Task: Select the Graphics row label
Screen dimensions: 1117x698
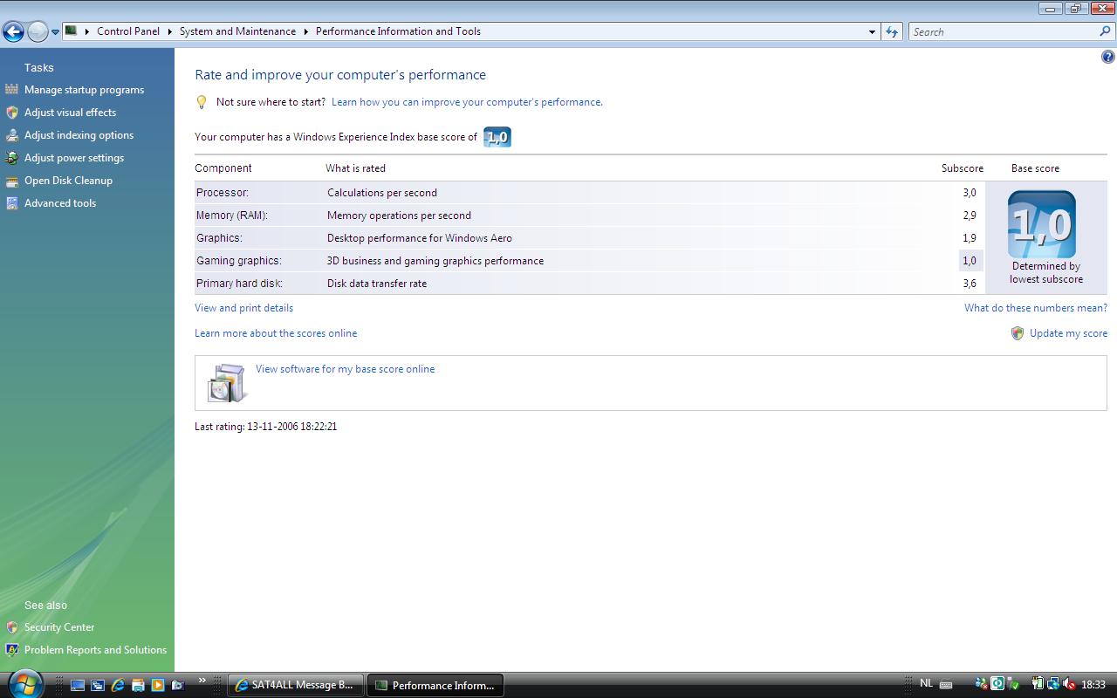Action: point(219,238)
